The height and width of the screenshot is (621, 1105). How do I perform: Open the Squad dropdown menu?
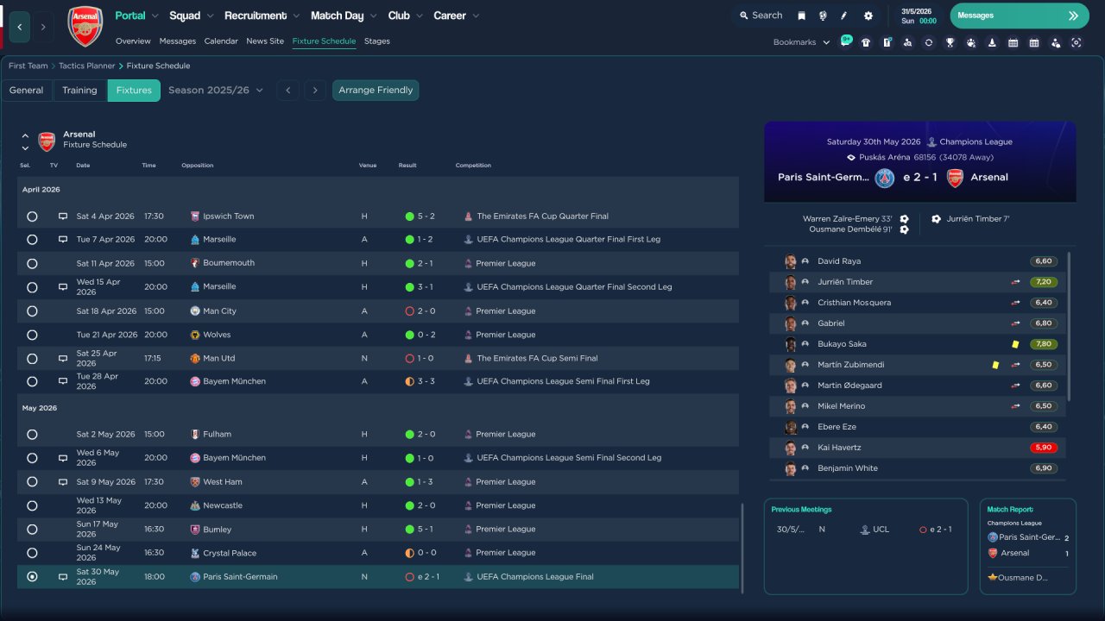[x=191, y=16]
